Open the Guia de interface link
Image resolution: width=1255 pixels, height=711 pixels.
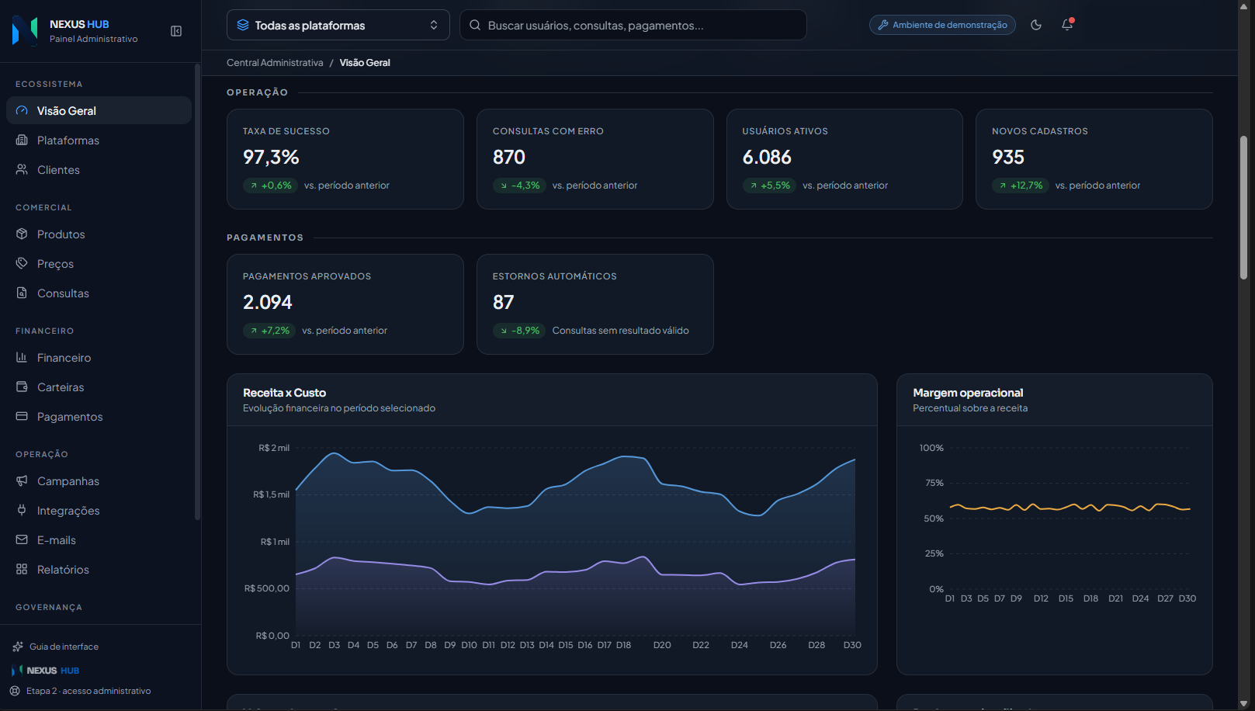click(64, 647)
